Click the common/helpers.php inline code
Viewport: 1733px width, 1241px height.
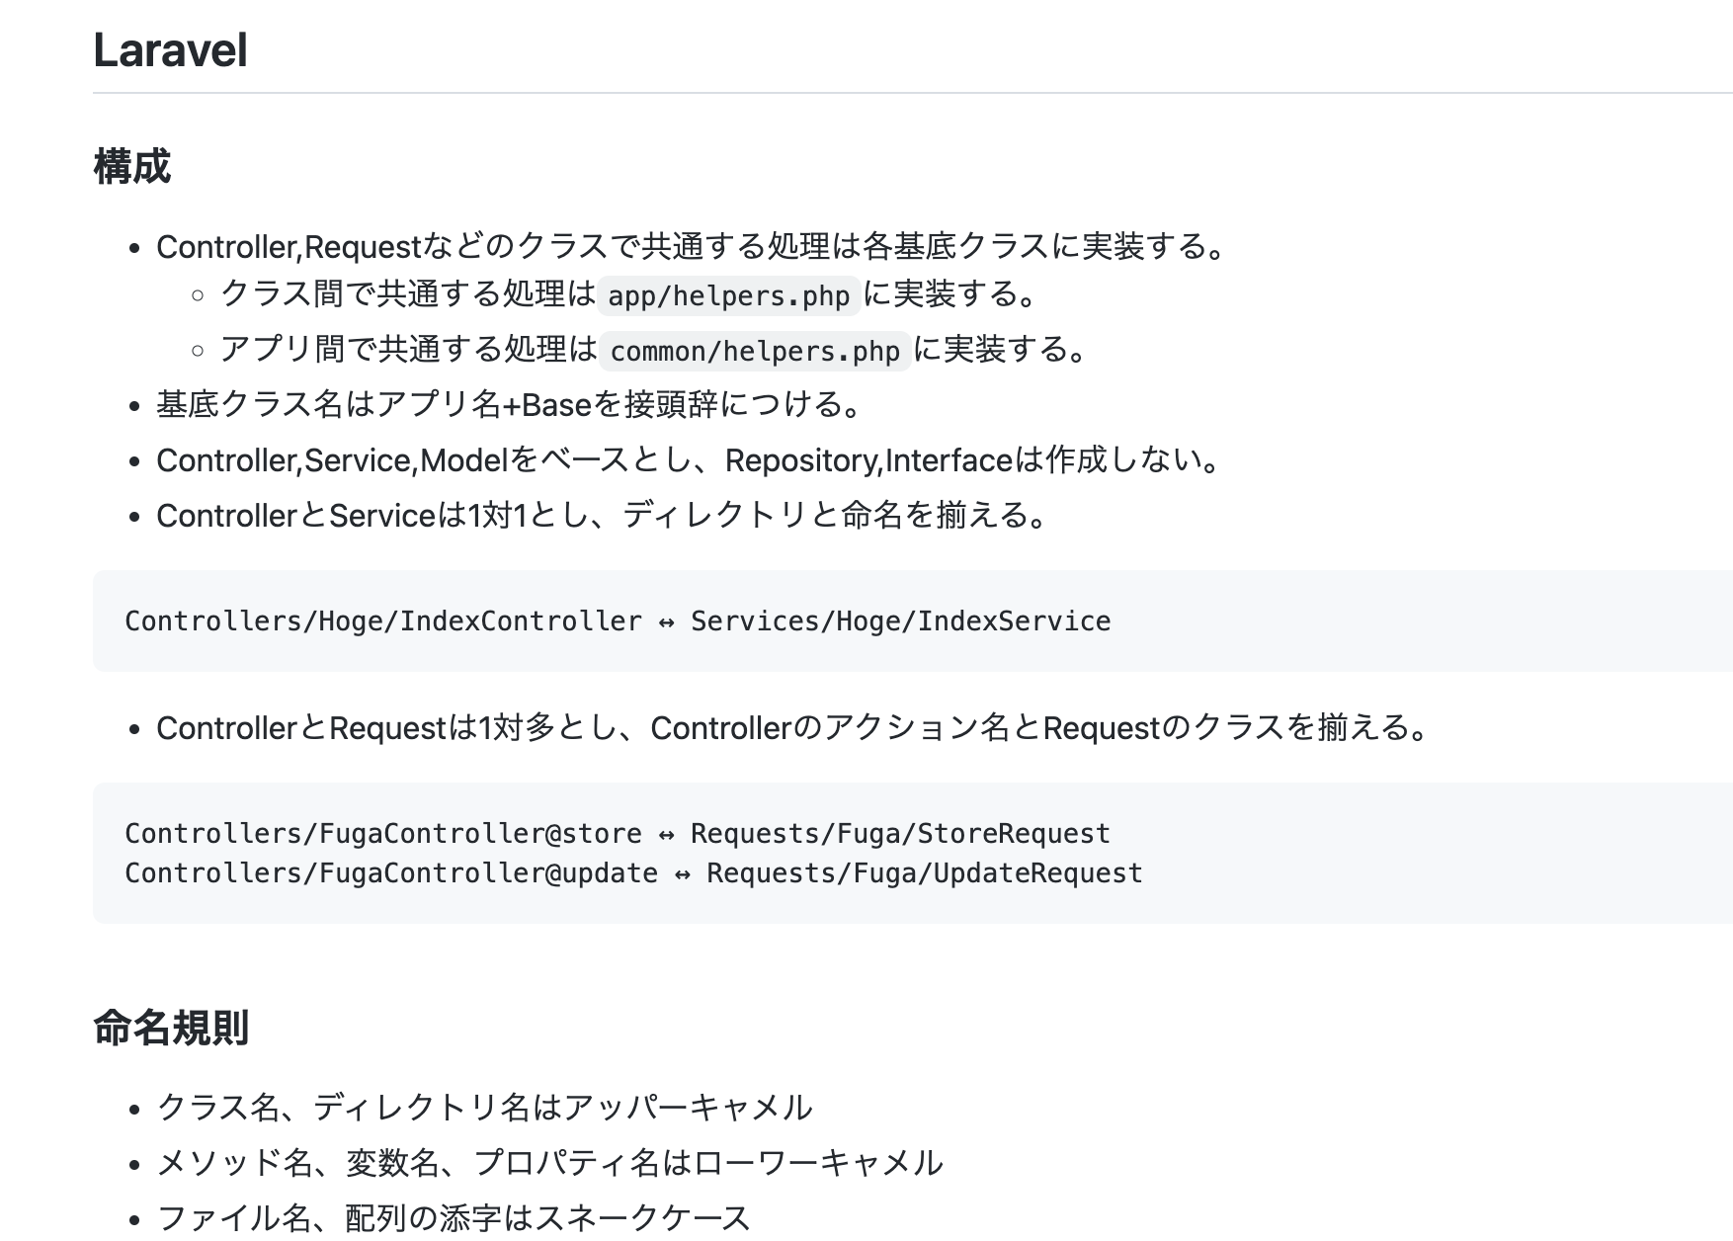[x=755, y=351]
